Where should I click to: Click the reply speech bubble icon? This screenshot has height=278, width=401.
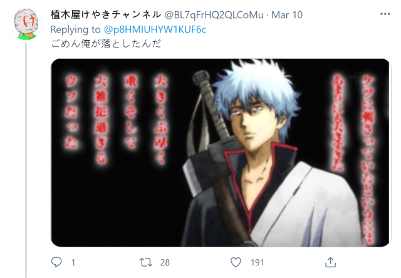[56, 262]
